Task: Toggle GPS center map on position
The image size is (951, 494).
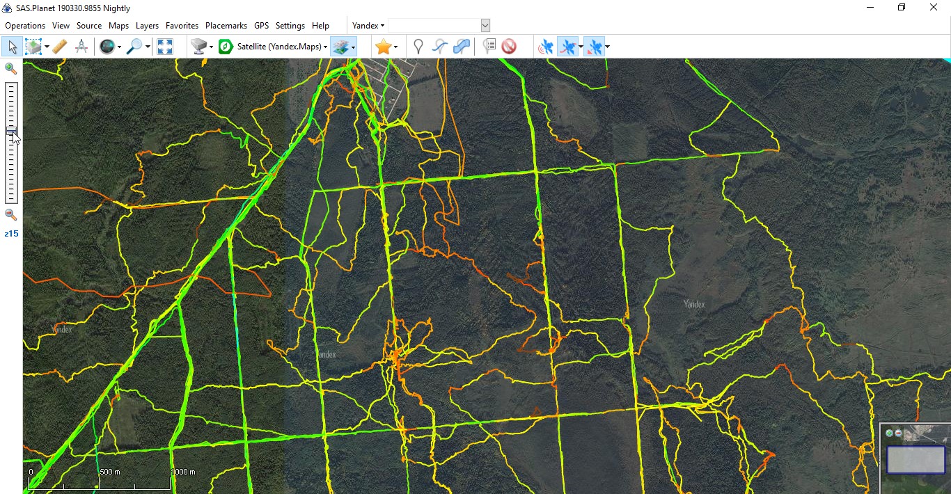Action: pos(594,47)
